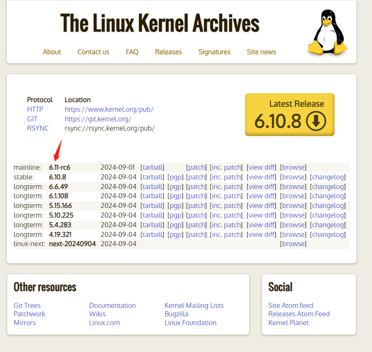The width and height of the screenshot is (372, 352).
Task: Click the yellow Latest Release 6.10.8 button
Action: tap(289, 114)
